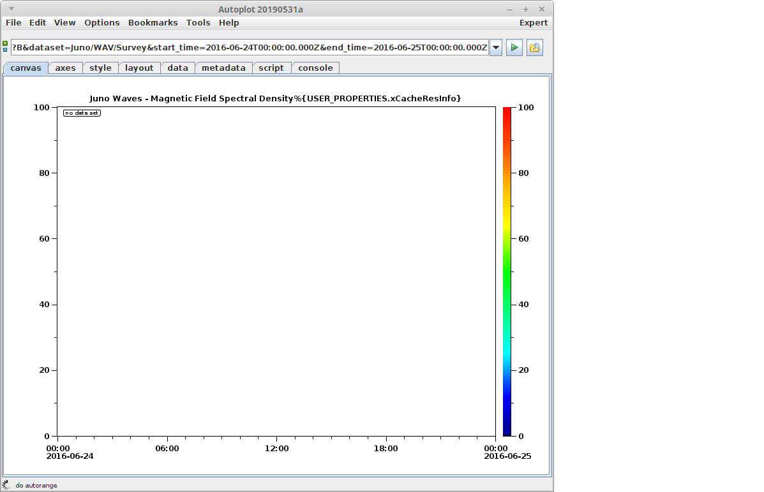Click the 'no data set' label in plot
This screenshot has width=764, height=492.
82,113
